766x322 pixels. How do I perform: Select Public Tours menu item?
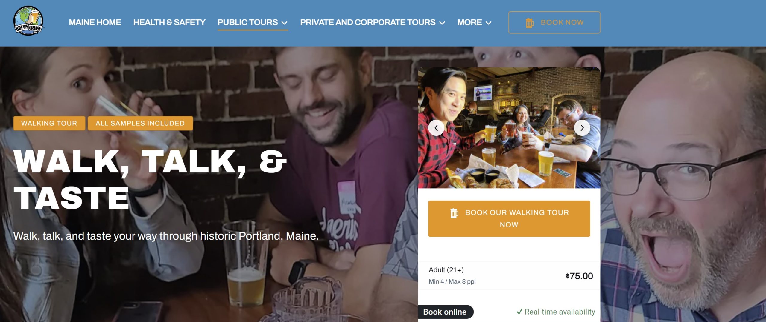248,22
